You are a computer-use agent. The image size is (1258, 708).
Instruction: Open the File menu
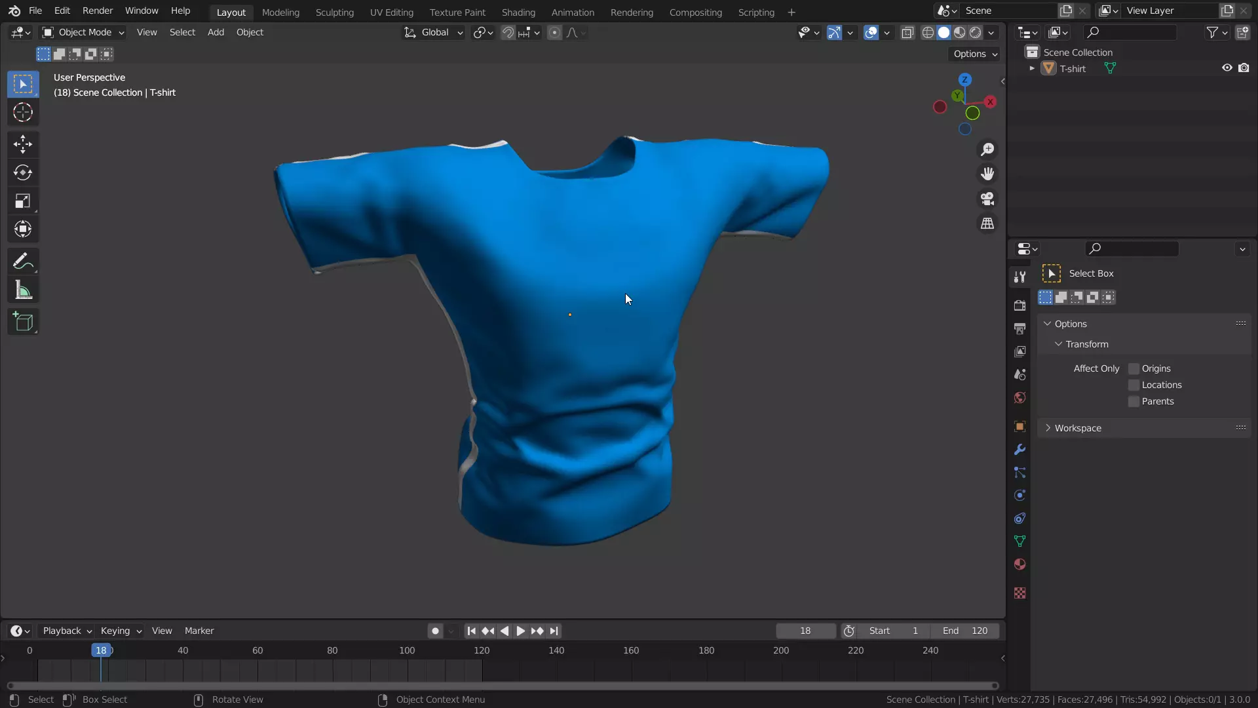(x=35, y=10)
